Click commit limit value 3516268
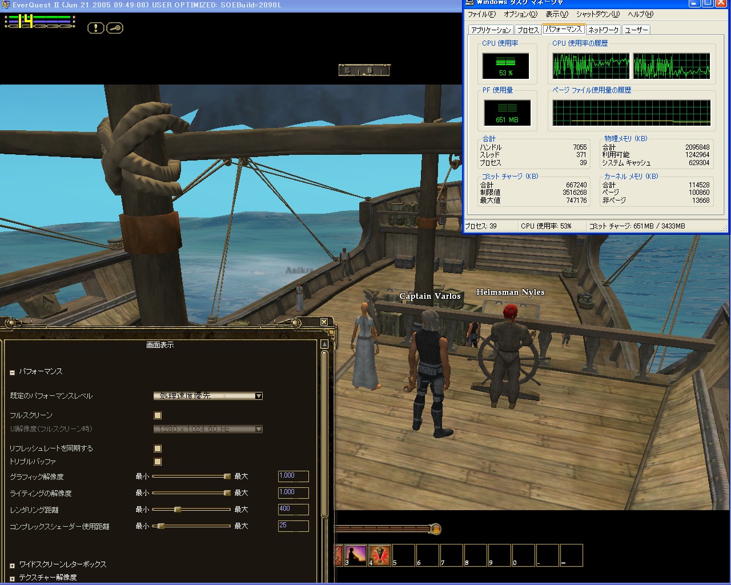The image size is (731, 585). pos(575,193)
